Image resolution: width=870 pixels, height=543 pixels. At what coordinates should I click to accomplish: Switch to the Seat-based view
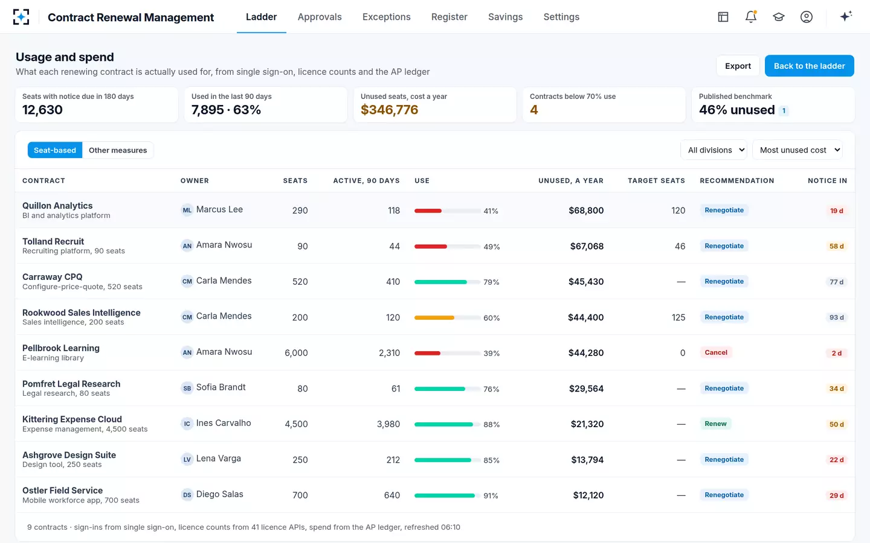coord(55,150)
